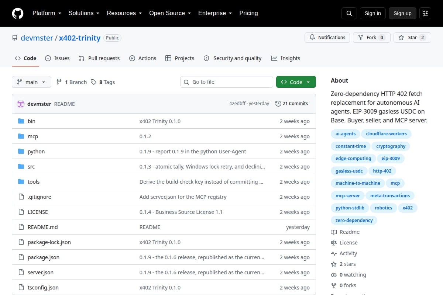Click the Sign in button
Screen dimensions: 443x295
[372, 13]
